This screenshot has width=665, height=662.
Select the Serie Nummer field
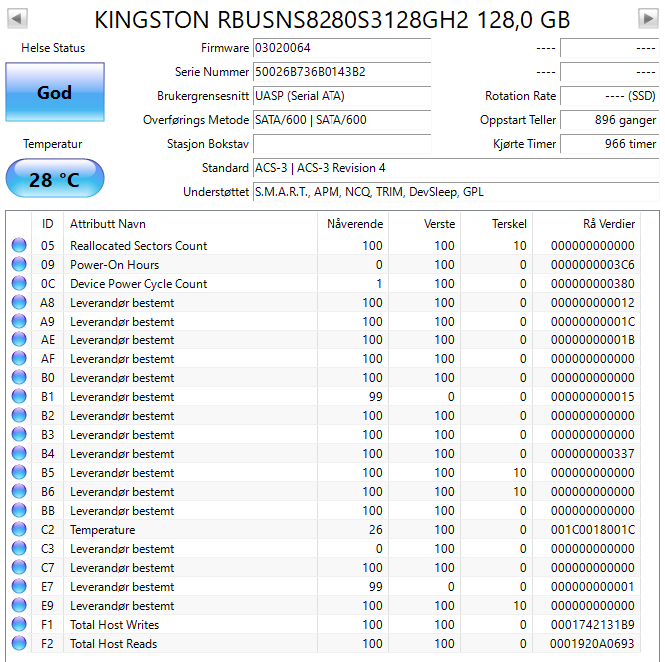coord(341,72)
